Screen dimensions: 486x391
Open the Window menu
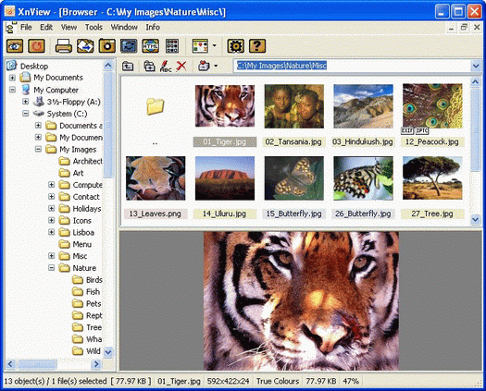[124, 27]
